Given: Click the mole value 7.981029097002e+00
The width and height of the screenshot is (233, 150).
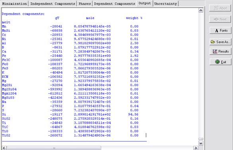Looking at the screenshot, I should tap(92, 43).
